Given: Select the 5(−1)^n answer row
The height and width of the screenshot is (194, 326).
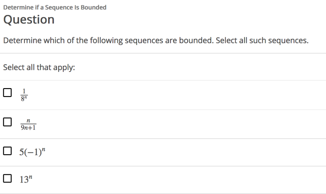Looking at the screenshot, I should [33, 150].
